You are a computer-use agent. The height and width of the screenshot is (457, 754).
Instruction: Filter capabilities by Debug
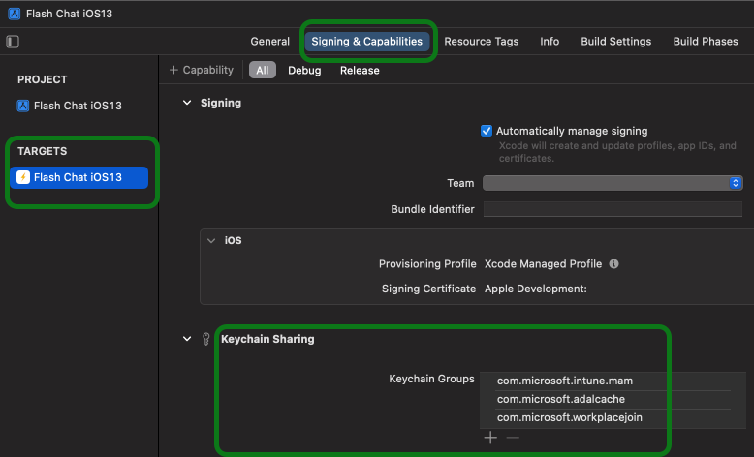point(304,70)
